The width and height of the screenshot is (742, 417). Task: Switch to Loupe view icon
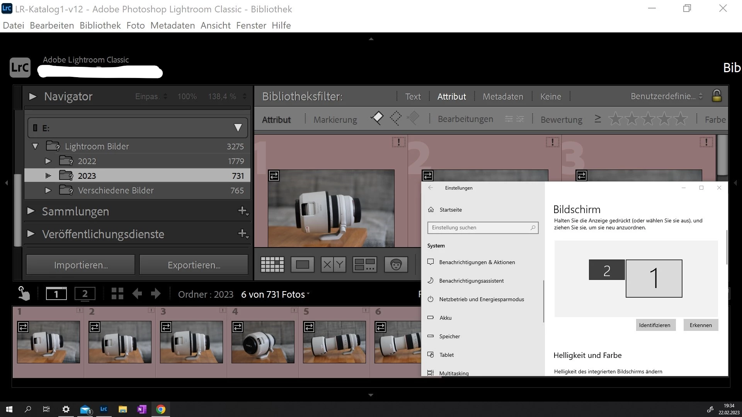302,265
